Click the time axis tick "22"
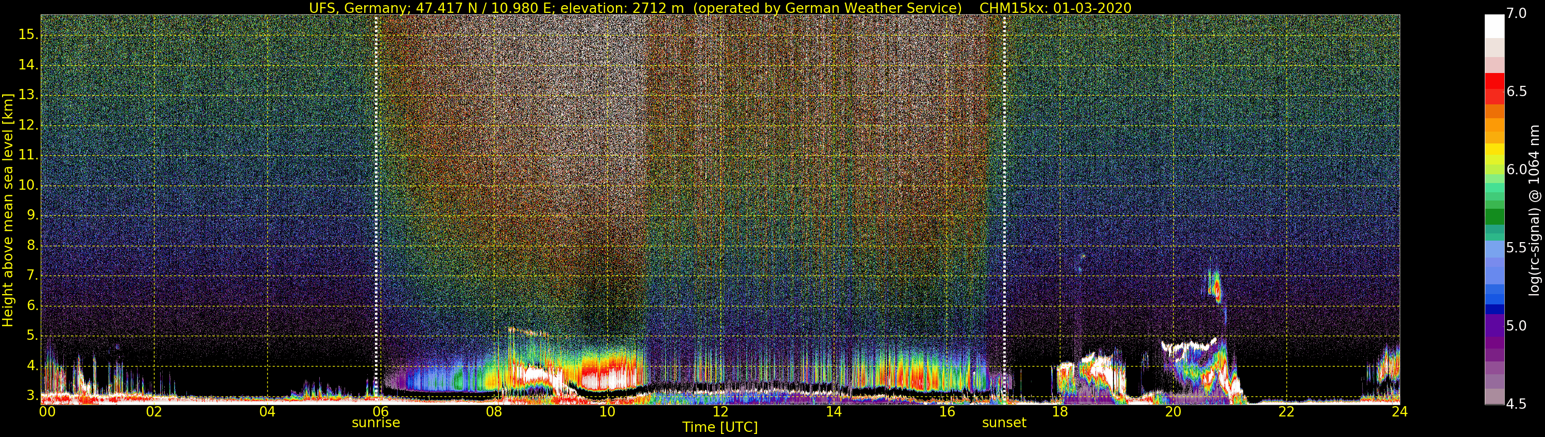Viewport: 1545px width, 437px height. pyautogui.click(x=1286, y=412)
